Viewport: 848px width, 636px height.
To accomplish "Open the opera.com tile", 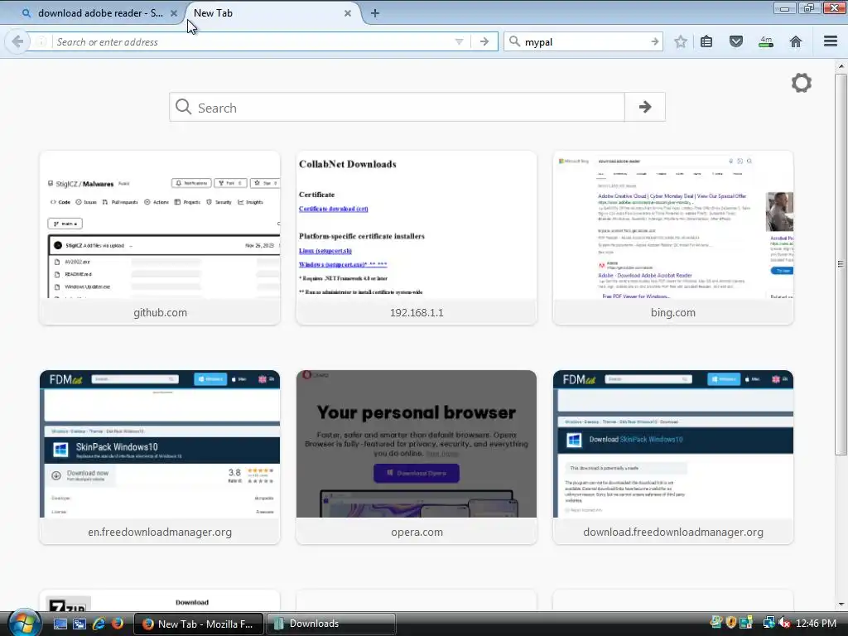I will (417, 457).
